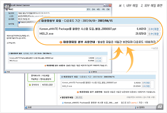Open 문자메시지 link in window 02 sidebar

pyautogui.click(x=35, y=76)
